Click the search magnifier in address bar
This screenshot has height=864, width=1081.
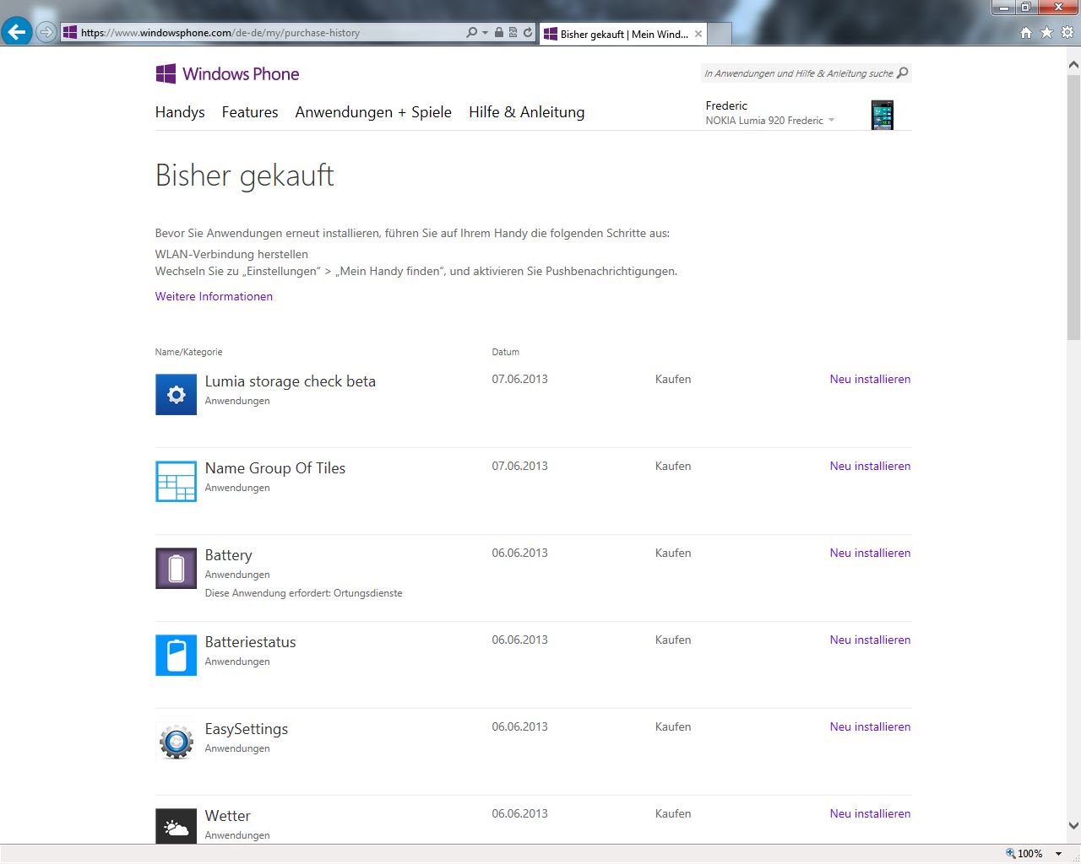point(471,32)
